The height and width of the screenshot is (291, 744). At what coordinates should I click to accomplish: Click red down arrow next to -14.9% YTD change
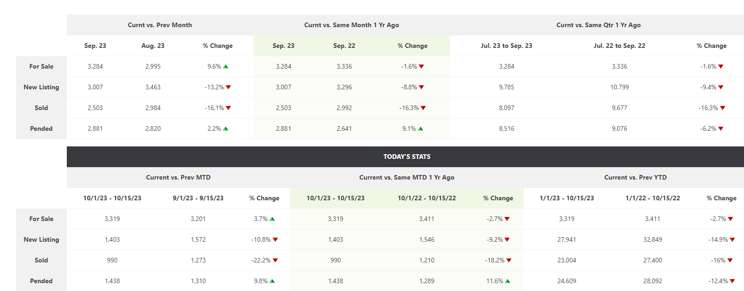(732, 239)
